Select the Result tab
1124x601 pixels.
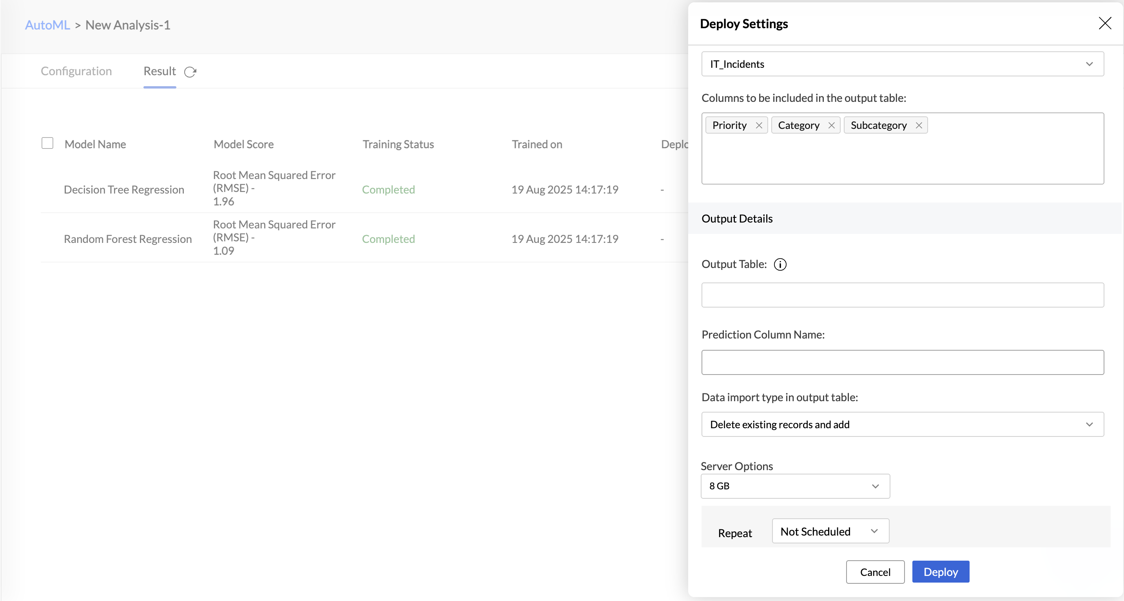[159, 71]
